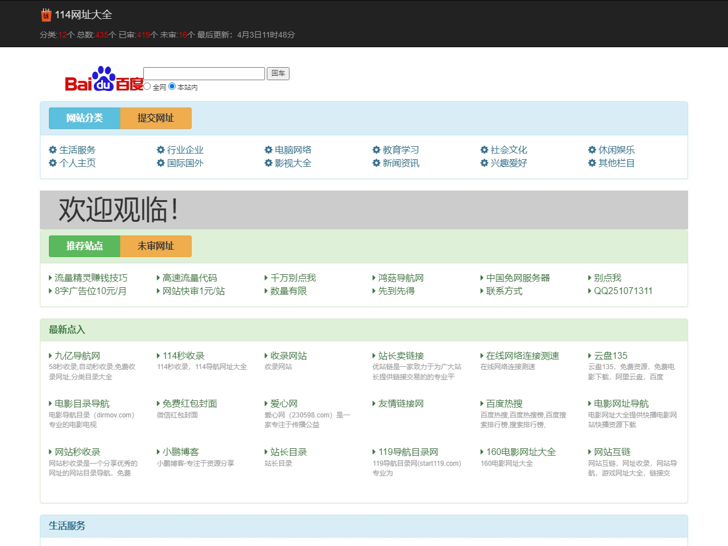Select the gear icon beside 其他栏目
The height and width of the screenshot is (546, 728).
592,163
